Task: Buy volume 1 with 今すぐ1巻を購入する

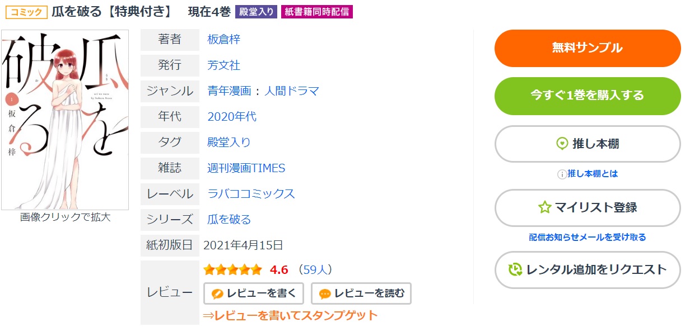Action: (588, 96)
